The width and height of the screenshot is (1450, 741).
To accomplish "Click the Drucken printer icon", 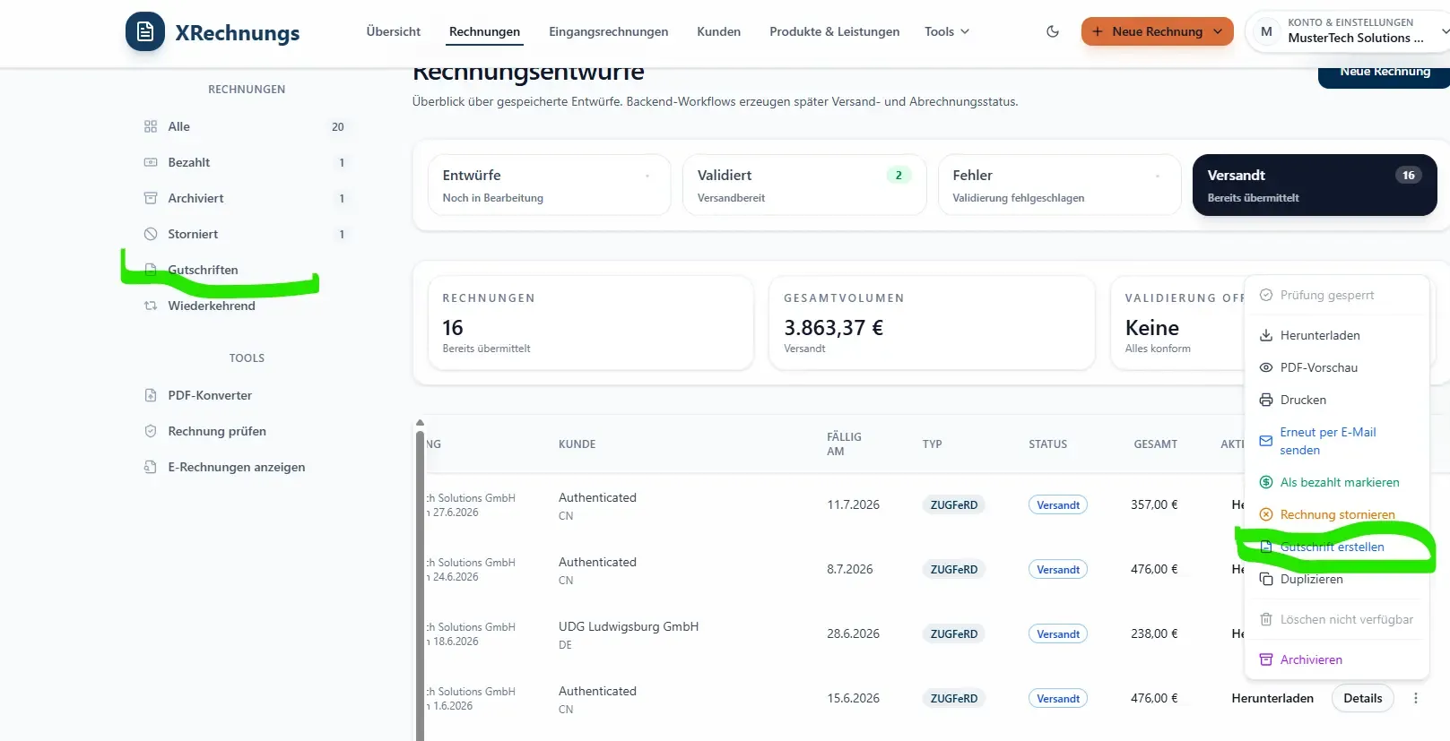I will [x=1266, y=400].
